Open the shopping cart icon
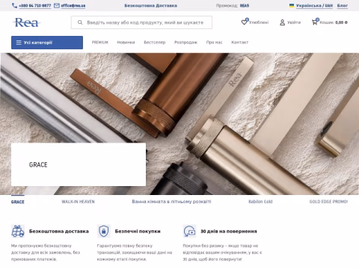This screenshot has width=359, height=269. [315, 22]
